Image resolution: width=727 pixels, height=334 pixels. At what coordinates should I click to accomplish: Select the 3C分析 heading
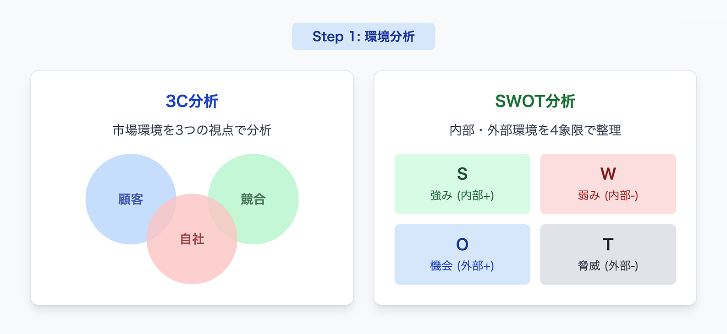pos(192,101)
